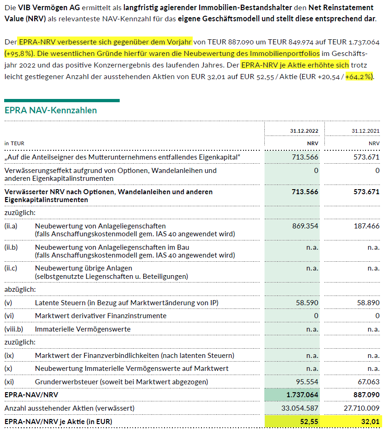Screen dimensions: 384x431
Task: Click the 887.090 value in the table
Action: point(365,395)
